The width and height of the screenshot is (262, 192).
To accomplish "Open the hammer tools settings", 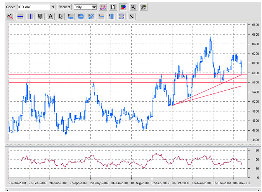I will click(143, 7).
